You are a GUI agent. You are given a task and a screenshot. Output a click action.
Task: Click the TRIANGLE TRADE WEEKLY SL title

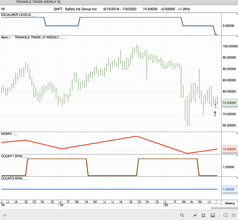coord(38,2)
